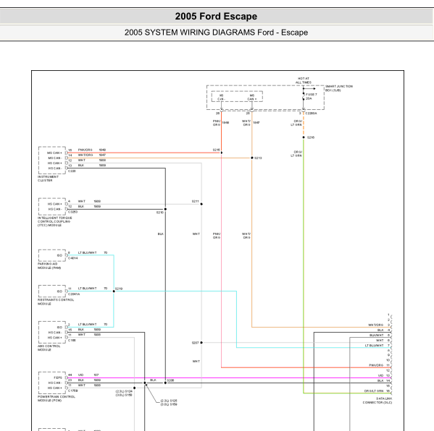Click the "S213" splice label
The image size is (434, 431).
(x=258, y=158)
